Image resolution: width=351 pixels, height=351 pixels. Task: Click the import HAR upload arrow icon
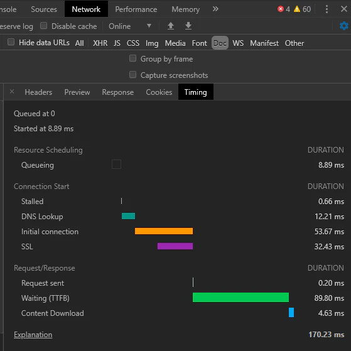click(x=171, y=26)
